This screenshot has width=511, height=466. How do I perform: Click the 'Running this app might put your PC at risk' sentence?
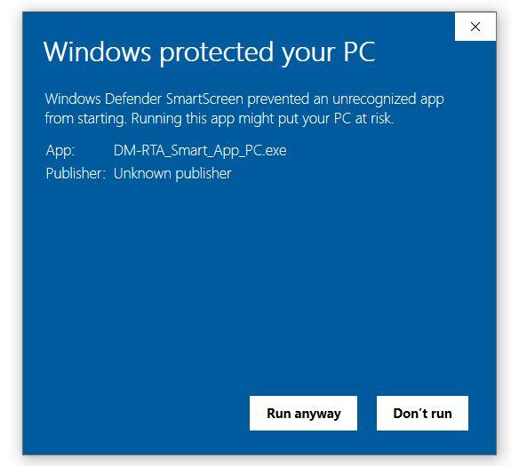[262, 118]
